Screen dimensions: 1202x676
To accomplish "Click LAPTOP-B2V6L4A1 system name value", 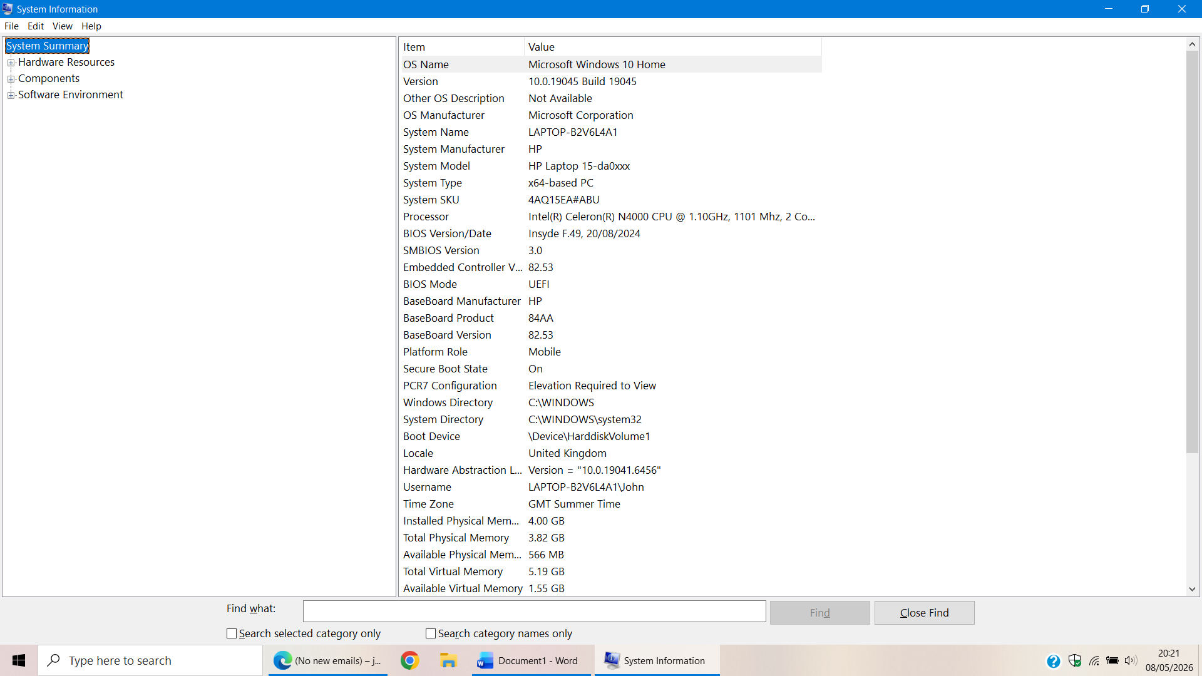I will 573,132.
